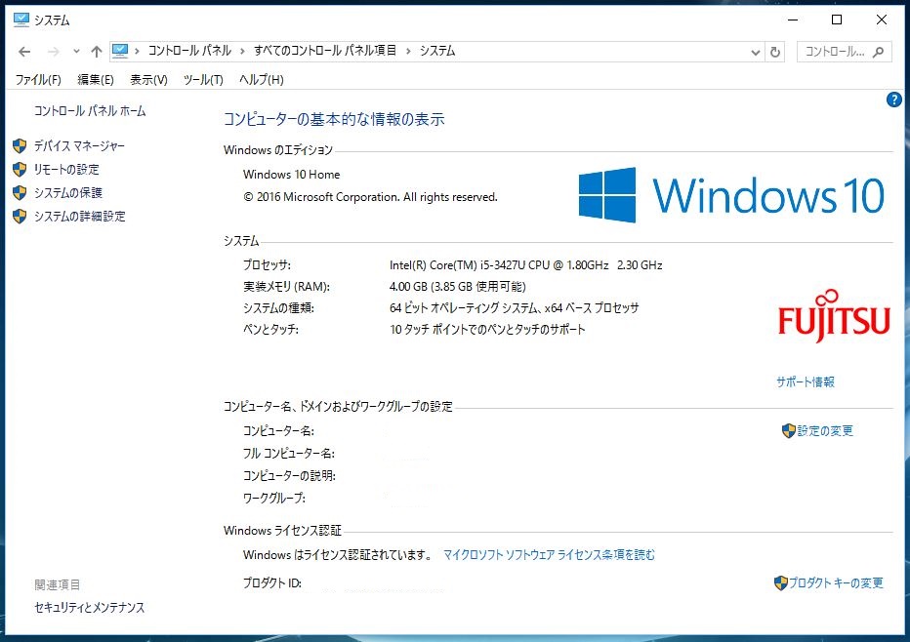Viewport: 910px width, 642px height.
Task: Click the FUJITSU logo
Action: pyautogui.click(x=834, y=317)
